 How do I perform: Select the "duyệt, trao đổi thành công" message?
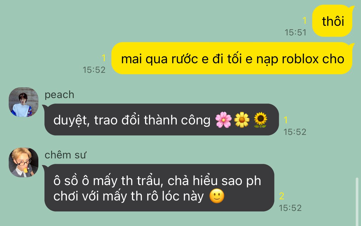[x=161, y=120]
